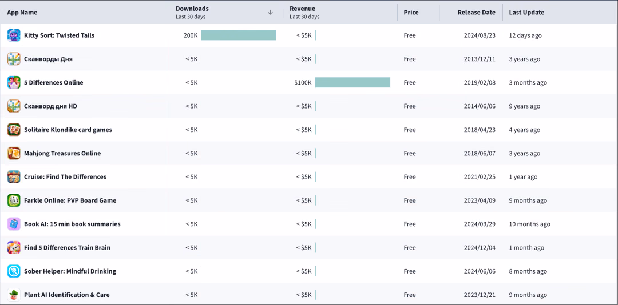Click the '1 year ago' last update cell
The width and height of the screenshot is (618, 305).
point(523,177)
